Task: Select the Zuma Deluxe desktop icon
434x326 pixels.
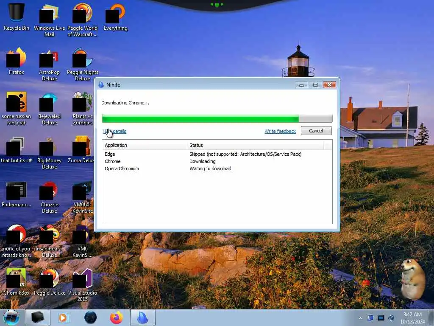Action: pyautogui.click(x=81, y=150)
